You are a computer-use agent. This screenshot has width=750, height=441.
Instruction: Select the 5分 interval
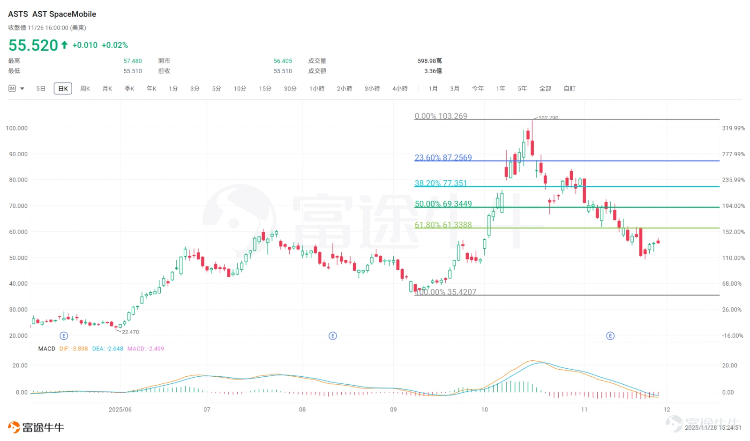tap(217, 88)
